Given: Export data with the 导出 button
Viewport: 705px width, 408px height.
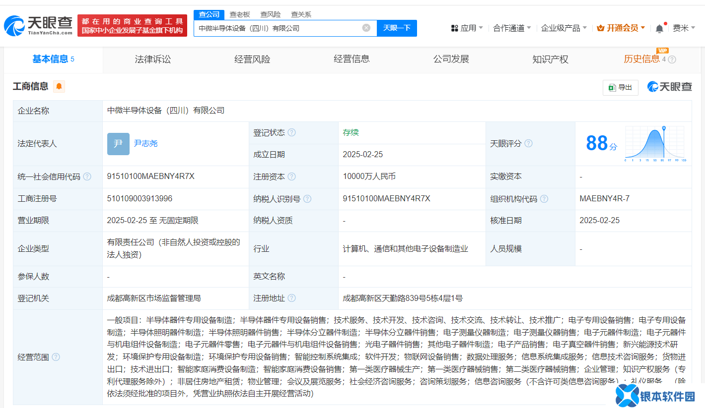Looking at the screenshot, I should pos(620,88).
